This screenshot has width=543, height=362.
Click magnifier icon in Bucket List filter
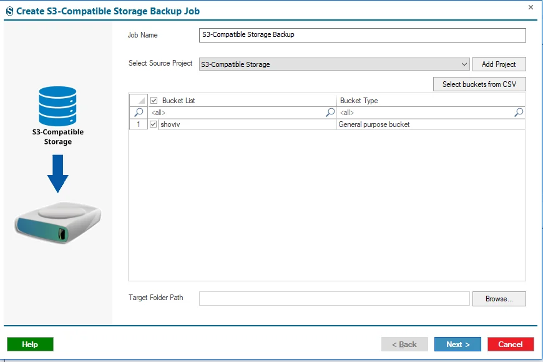click(330, 113)
